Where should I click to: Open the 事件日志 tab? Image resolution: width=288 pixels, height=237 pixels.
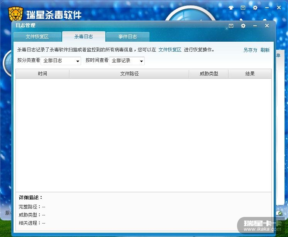click(x=128, y=37)
